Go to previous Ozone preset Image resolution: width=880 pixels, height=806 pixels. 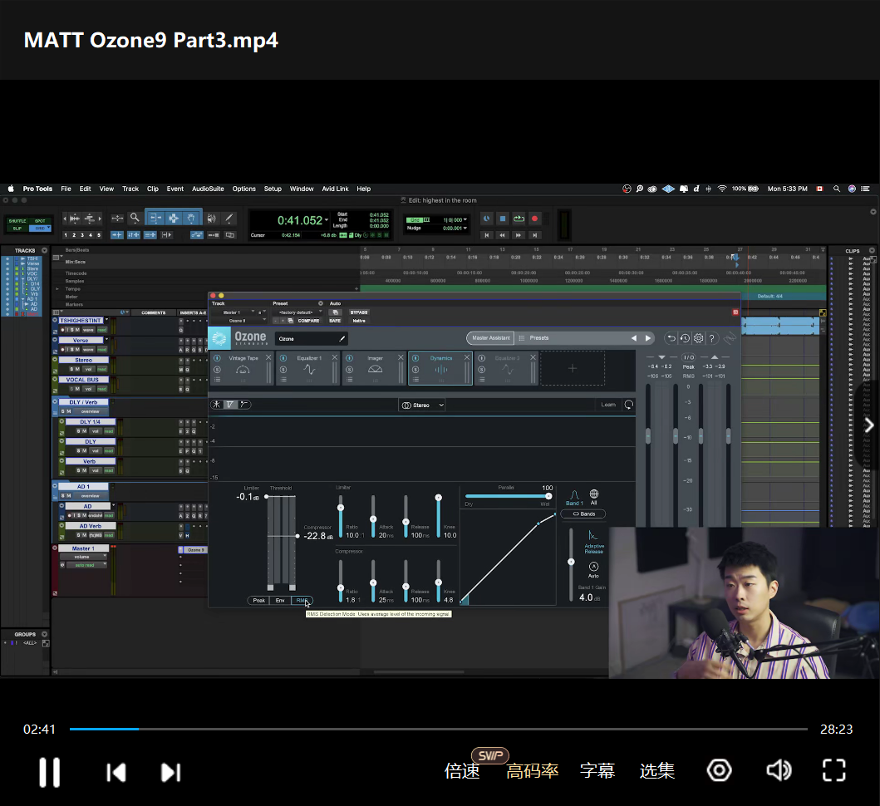pyautogui.click(x=634, y=338)
